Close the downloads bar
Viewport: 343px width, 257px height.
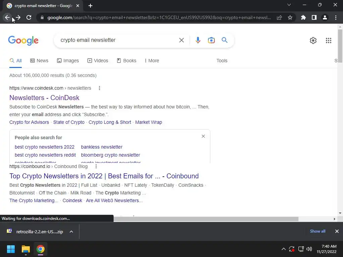(337, 231)
